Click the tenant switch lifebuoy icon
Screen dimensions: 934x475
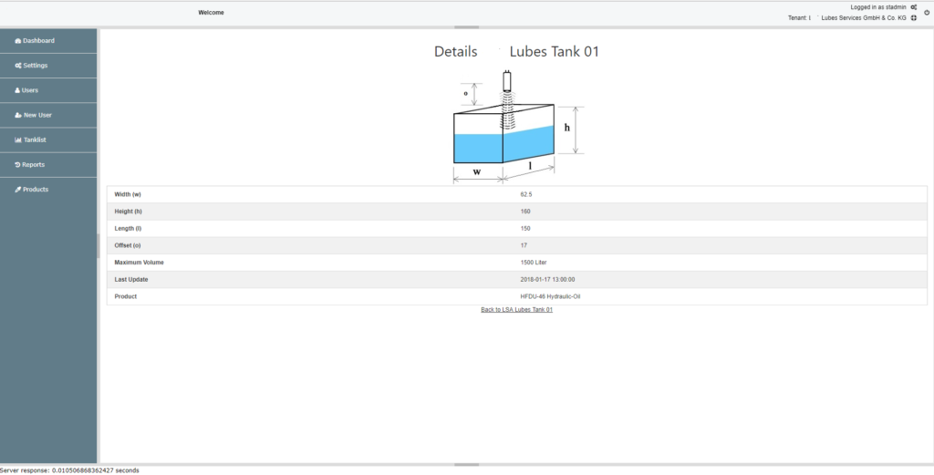[914, 18]
